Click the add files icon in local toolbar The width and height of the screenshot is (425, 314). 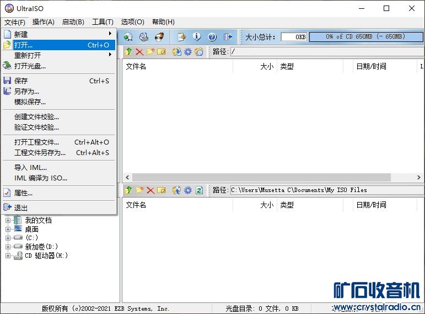tap(177, 190)
